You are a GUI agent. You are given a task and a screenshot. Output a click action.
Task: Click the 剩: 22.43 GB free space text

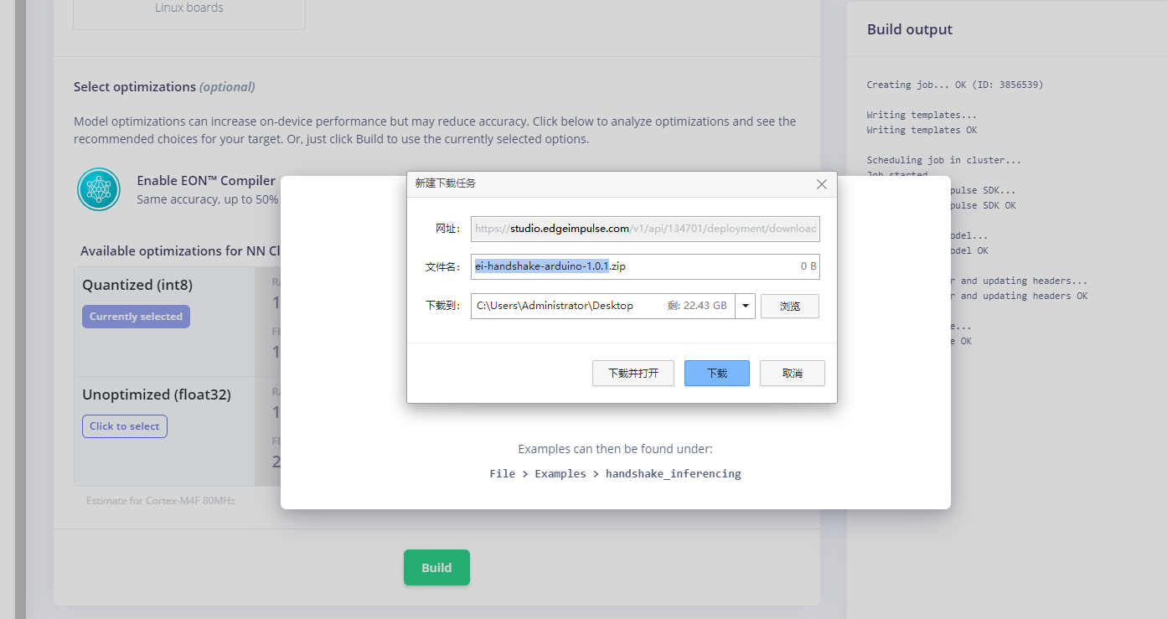coord(697,306)
